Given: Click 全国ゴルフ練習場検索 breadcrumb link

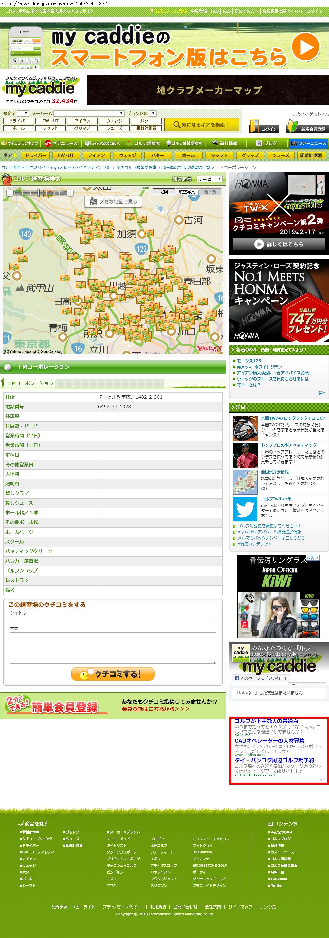Looking at the screenshot, I should pos(136,168).
